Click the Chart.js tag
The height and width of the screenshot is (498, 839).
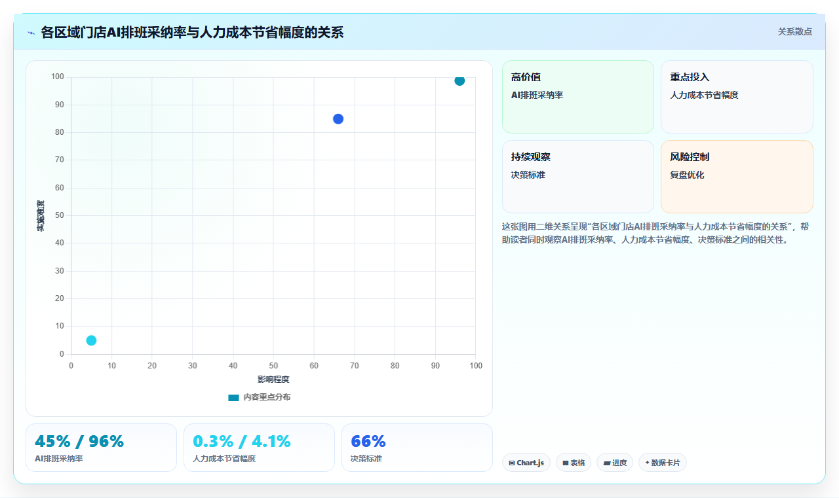pyautogui.click(x=526, y=463)
